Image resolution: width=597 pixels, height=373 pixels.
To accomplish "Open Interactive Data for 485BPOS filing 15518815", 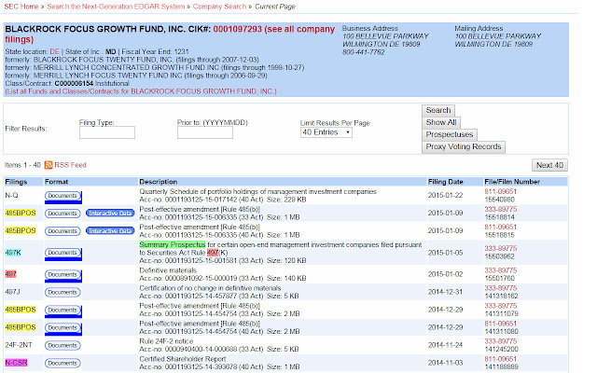I will (x=110, y=231).
